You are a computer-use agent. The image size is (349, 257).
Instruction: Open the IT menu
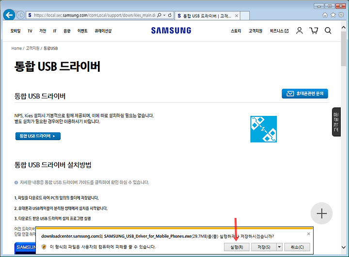point(55,31)
